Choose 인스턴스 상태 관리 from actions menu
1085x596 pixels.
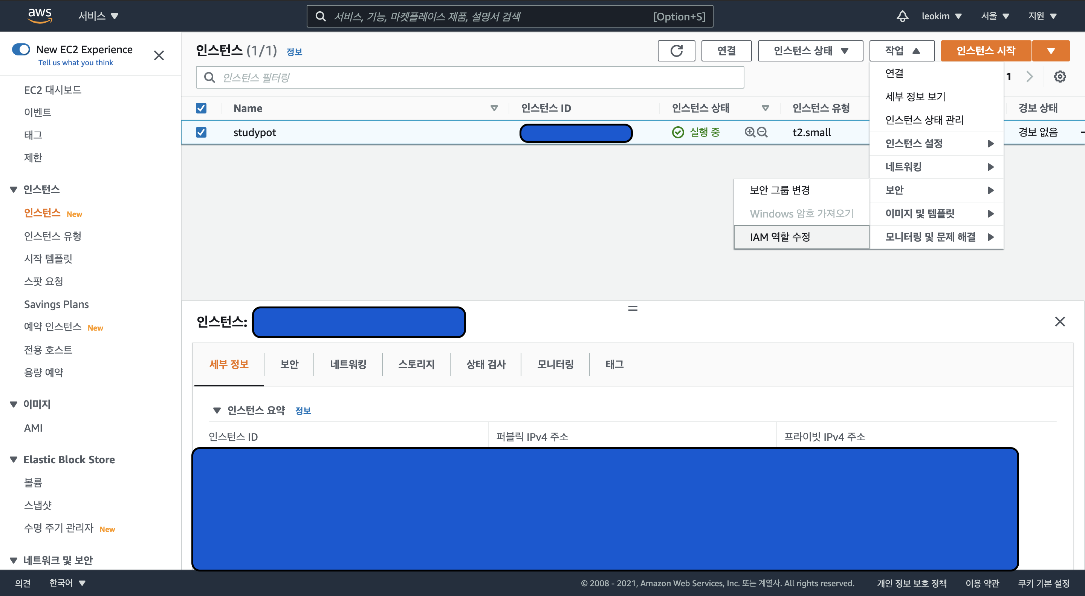(937, 120)
